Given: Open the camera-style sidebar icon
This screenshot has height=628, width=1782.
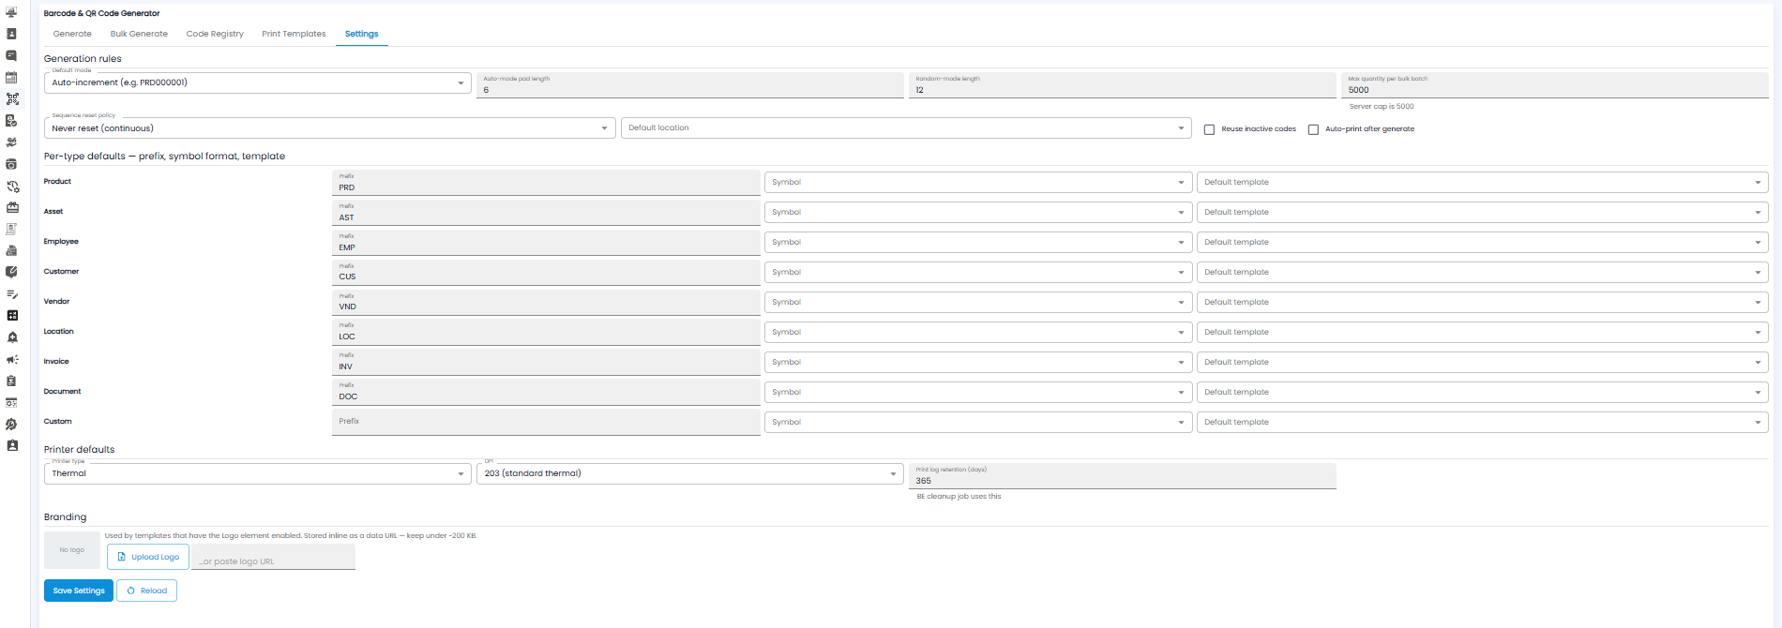Looking at the screenshot, I should (x=11, y=164).
